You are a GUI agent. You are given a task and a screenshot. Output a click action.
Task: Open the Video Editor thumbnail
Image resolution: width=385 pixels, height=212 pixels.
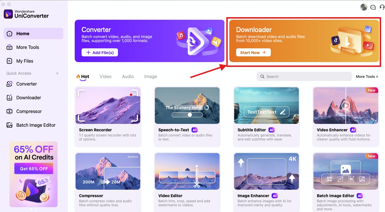point(187,171)
